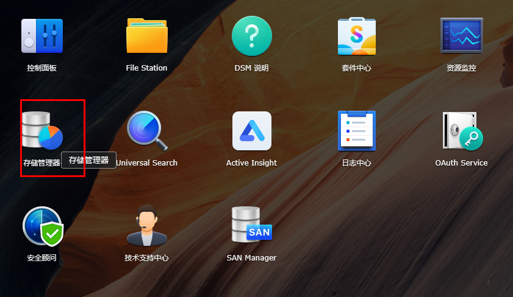Click the 资源监控 text label

tap(461, 68)
